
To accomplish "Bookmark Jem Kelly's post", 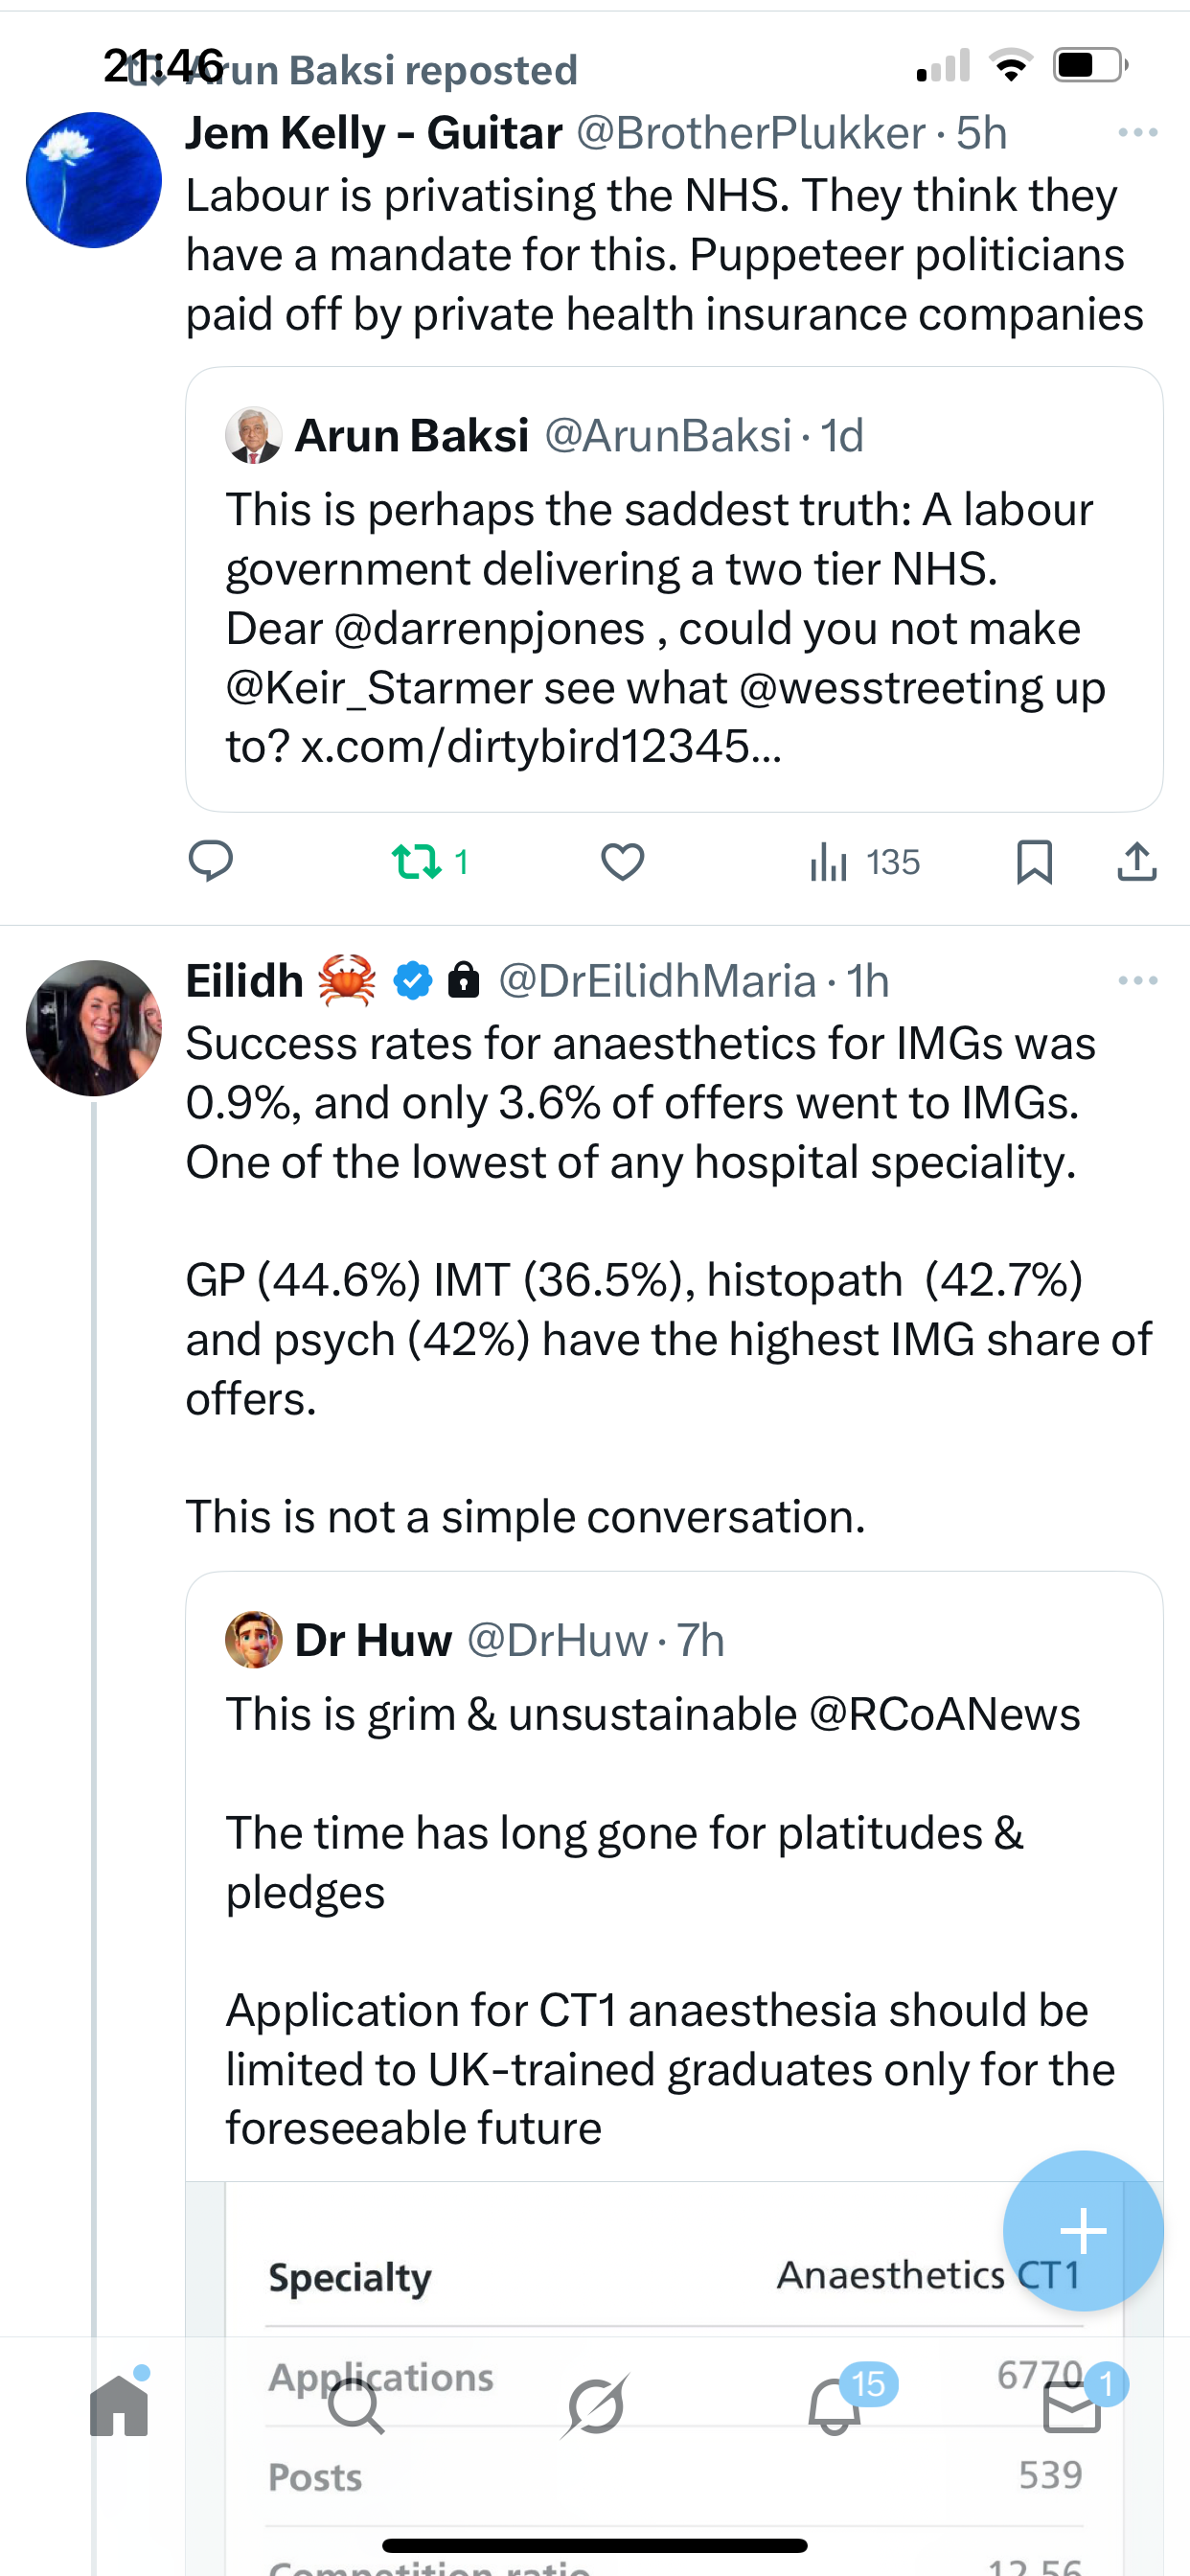I will tap(1034, 861).
